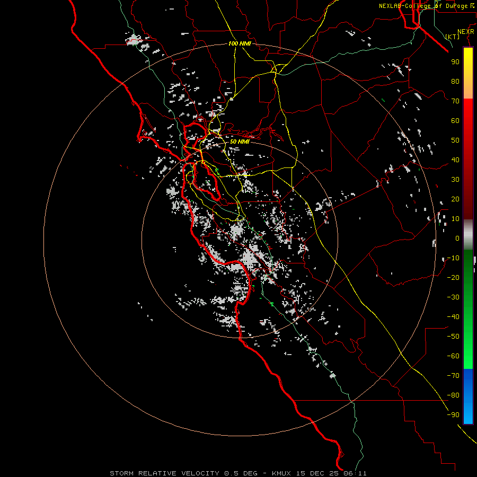This screenshot has height=477, width=477.
Task: Click the "[KT]" units label
Action: (453, 37)
